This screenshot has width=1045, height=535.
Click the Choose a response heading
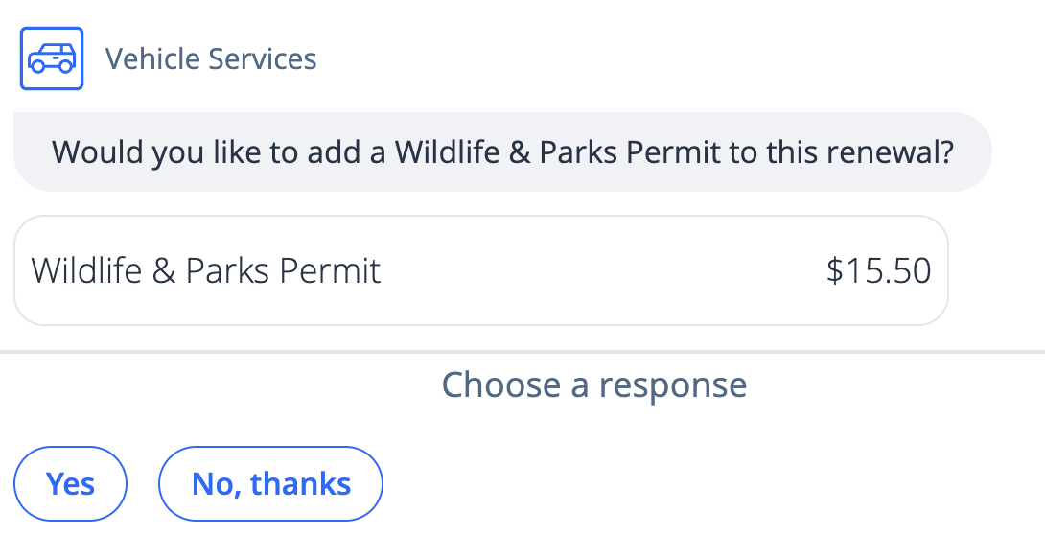593,384
